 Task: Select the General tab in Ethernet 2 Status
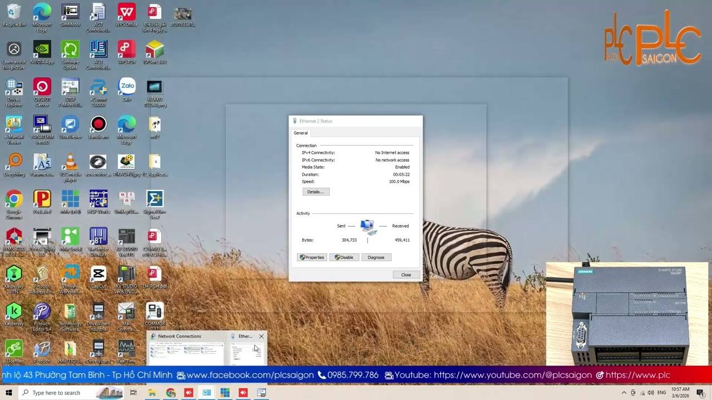(300, 133)
